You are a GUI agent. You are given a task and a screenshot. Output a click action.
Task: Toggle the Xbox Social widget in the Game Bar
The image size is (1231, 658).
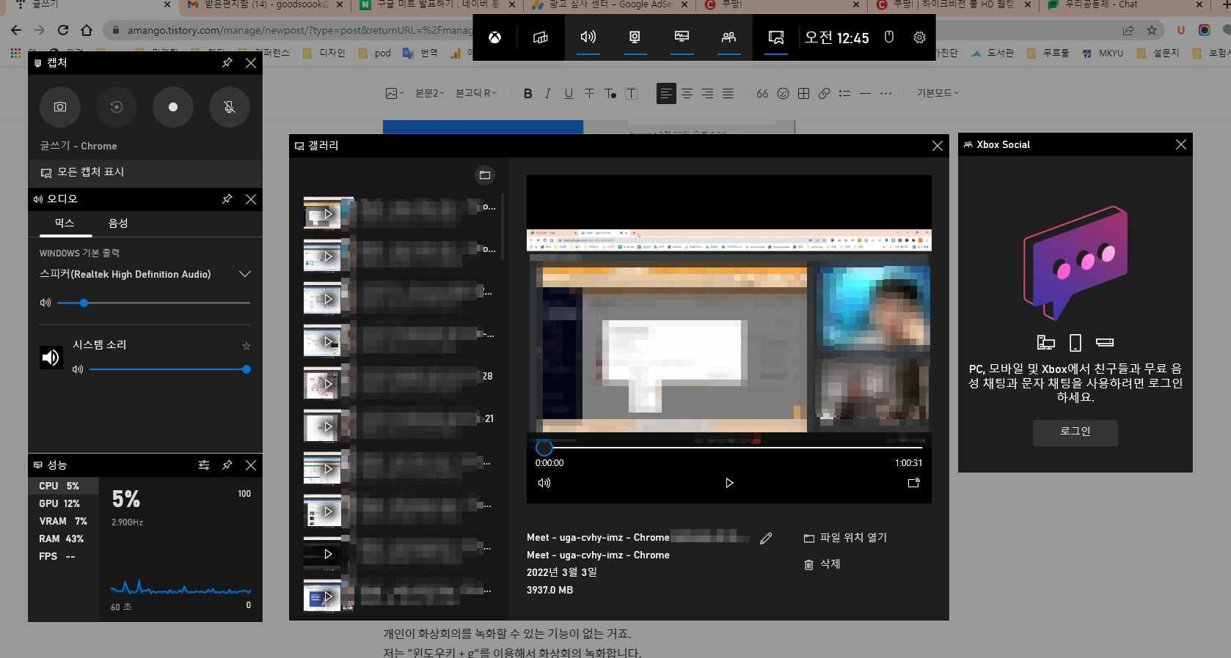coord(729,37)
